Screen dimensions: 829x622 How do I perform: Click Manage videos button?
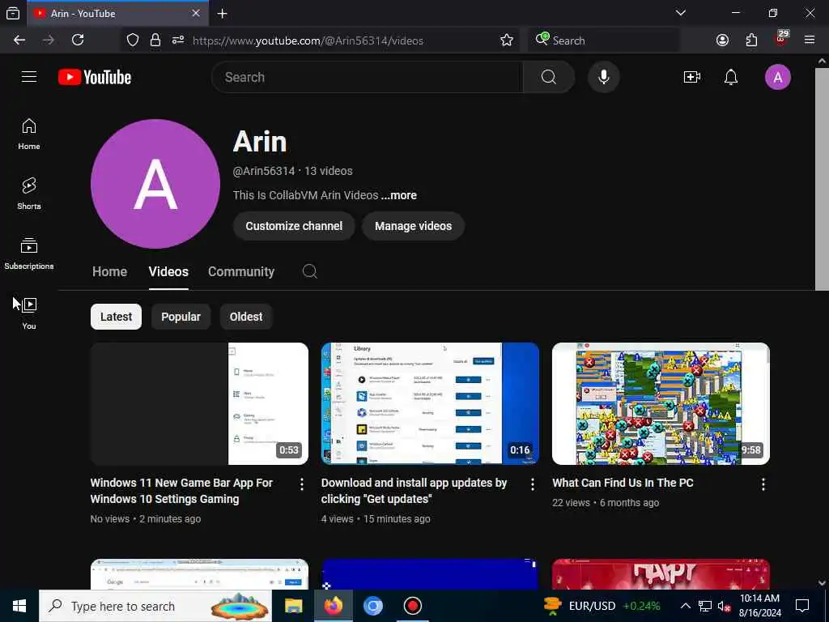(414, 226)
